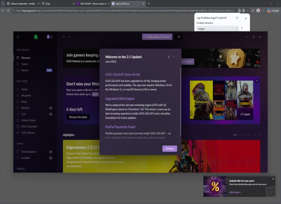Image resolution: width=281 pixels, height=204 pixels.
Task: Switch to Software szerkesztése tab
Action: (x=23, y=4)
